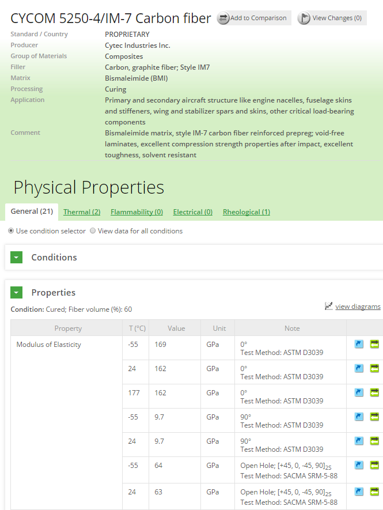Click the Conditions section heading
The image size is (383, 510).
(54, 257)
